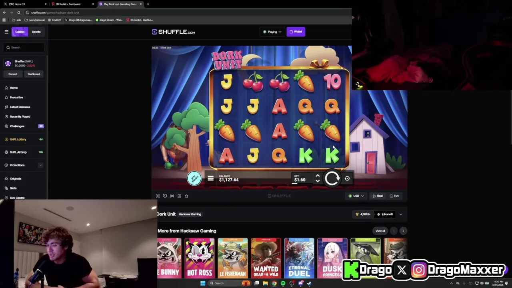
Task: Open Wanted Dead or a Wild thumbnail
Action: point(266,258)
